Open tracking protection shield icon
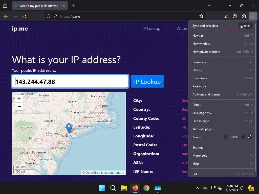 (48, 16)
